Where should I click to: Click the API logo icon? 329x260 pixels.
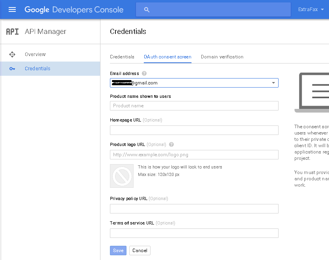12,32
